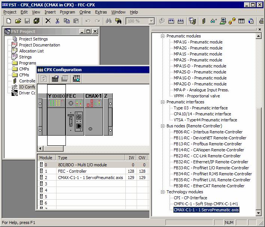Viewport: 265px width, 227px height.
Task: Click the online display glasses icon
Action: 213,21
